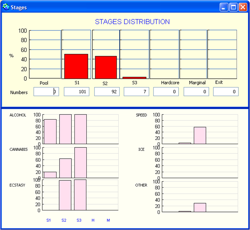
Task: Click the STAGES DISTRIBUTION chart title
Action: tap(132, 22)
